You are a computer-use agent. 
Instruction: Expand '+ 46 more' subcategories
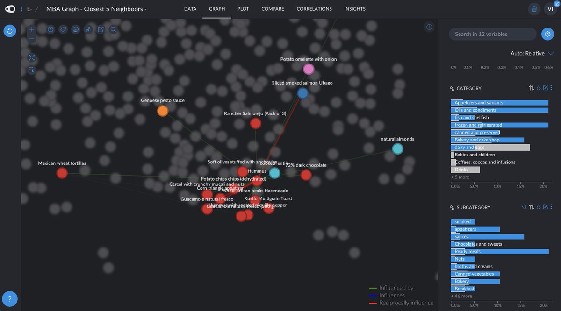pos(461,296)
